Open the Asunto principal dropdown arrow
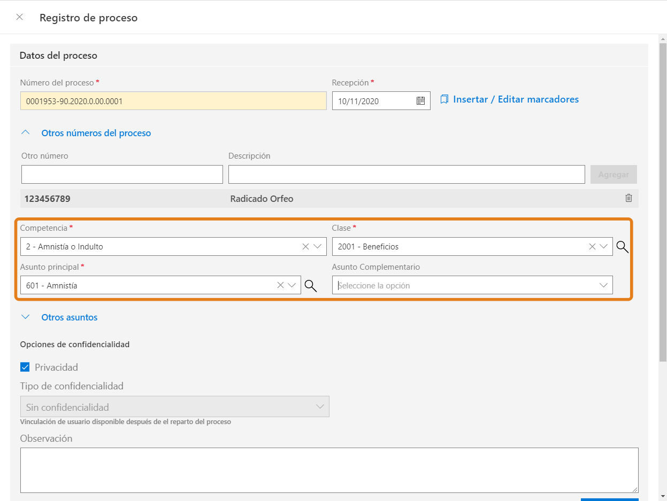 pyautogui.click(x=292, y=285)
